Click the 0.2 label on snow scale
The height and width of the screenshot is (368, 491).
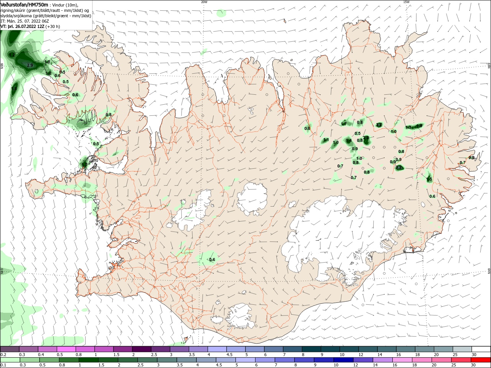pyautogui.click(x=3, y=355)
